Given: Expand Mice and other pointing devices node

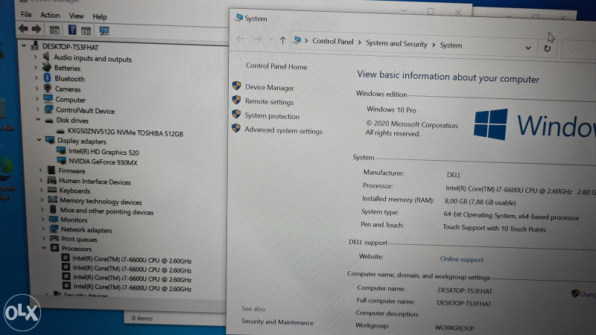Looking at the screenshot, I should [x=42, y=209].
